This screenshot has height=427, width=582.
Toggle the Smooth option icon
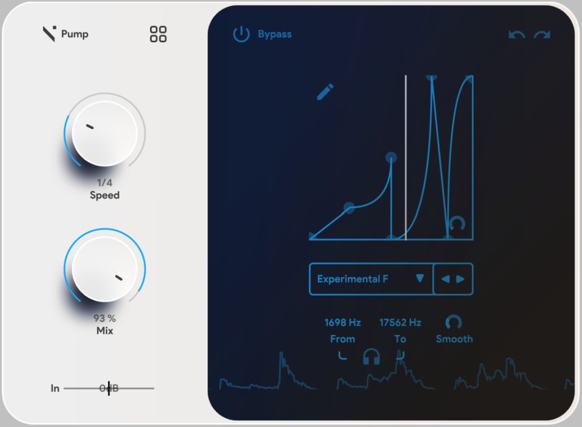click(x=454, y=322)
